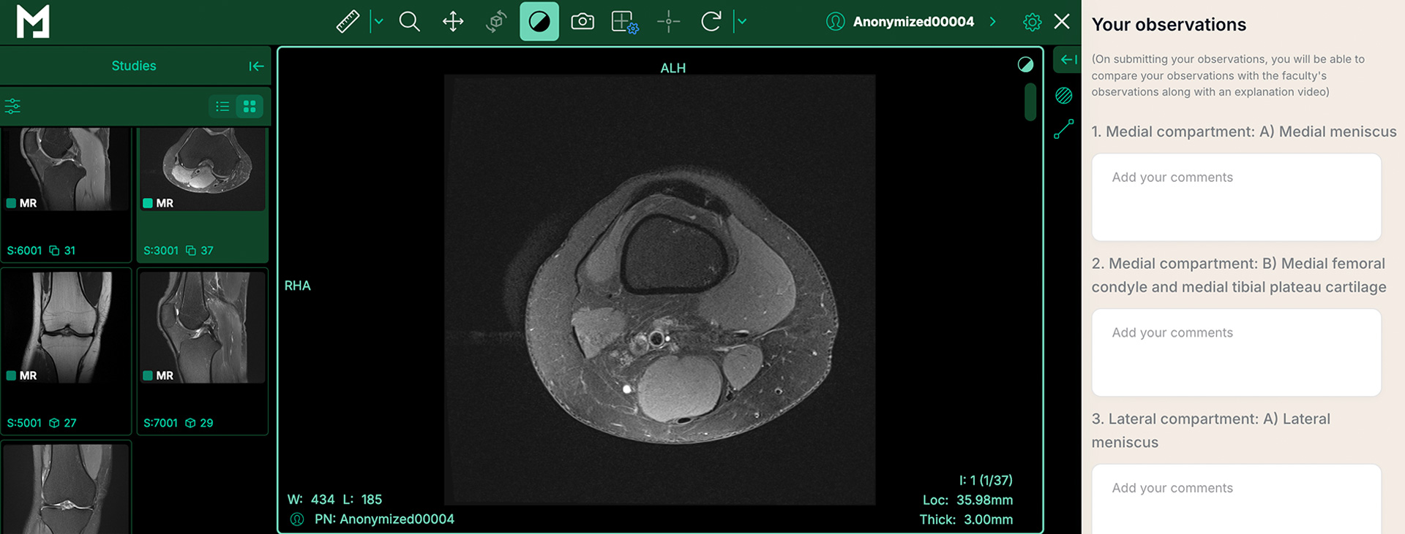
Task: Expand Anonymized00004 patient details chevron
Action: click(993, 22)
